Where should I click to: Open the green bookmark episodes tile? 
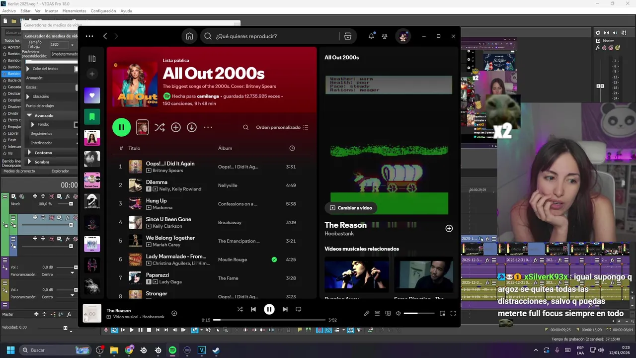click(92, 117)
